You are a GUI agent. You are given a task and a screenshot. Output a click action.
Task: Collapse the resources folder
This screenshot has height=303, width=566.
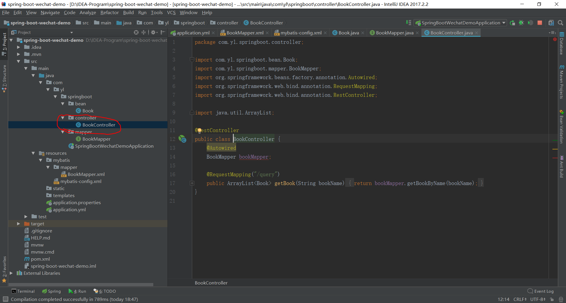pos(33,153)
